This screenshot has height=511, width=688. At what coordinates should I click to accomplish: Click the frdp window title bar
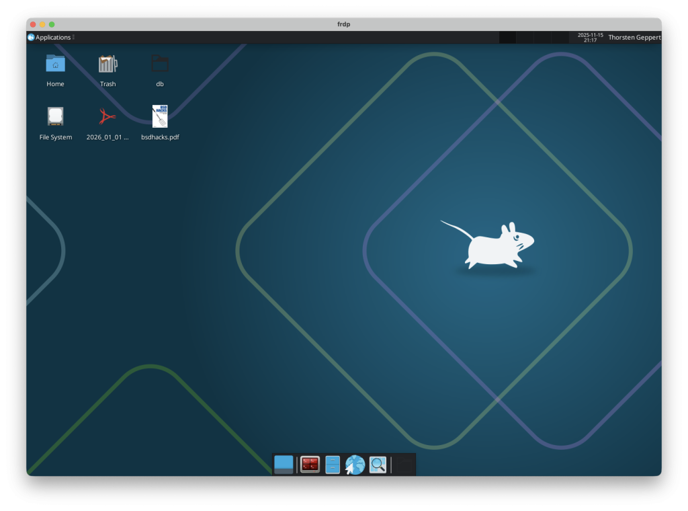(344, 24)
